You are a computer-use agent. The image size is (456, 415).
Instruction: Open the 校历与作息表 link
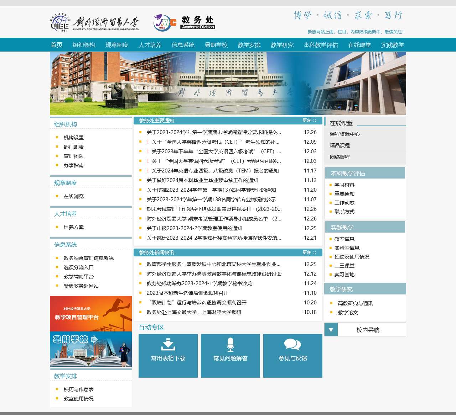(x=79, y=389)
